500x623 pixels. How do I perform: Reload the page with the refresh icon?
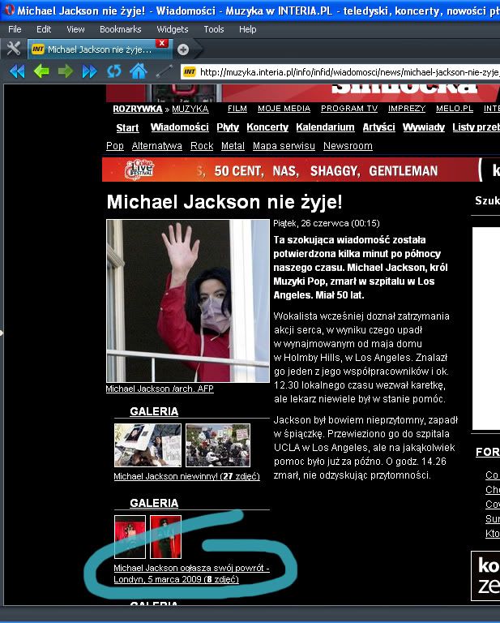pos(114,71)
